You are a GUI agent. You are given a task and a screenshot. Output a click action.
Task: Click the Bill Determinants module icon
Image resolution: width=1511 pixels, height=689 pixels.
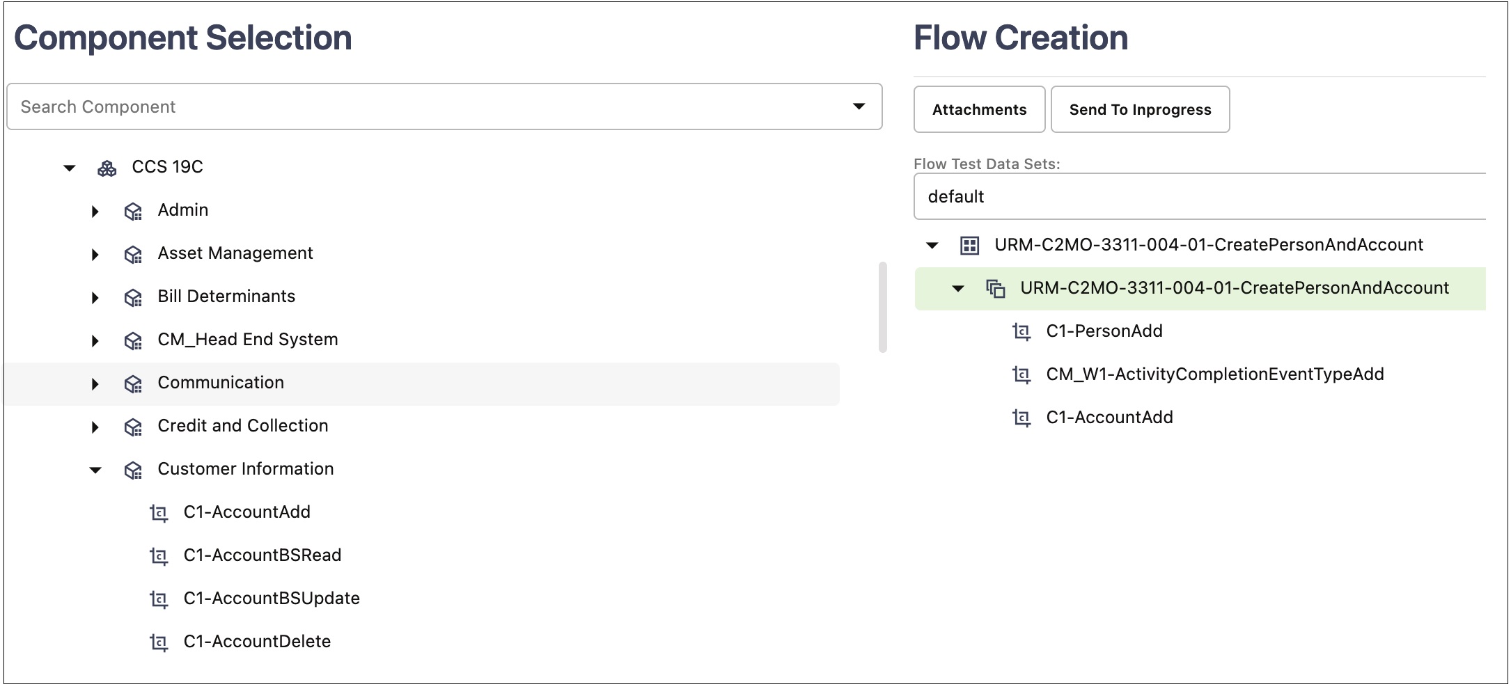click(133, 297)
